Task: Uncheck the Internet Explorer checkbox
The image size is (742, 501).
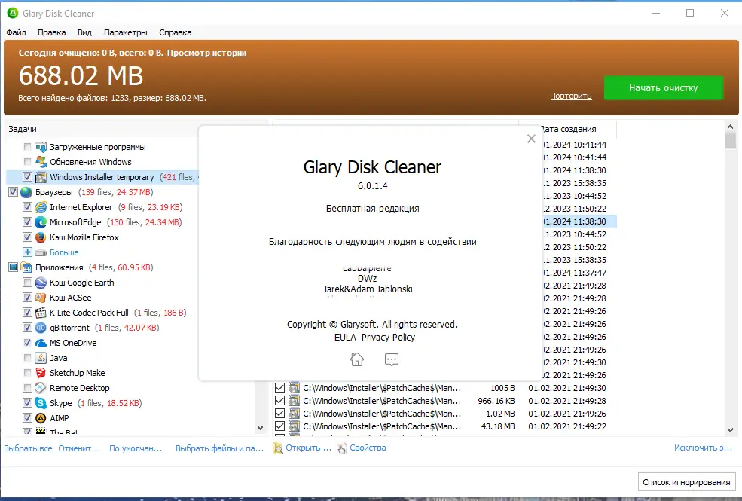Action: (x=27, y=207)
